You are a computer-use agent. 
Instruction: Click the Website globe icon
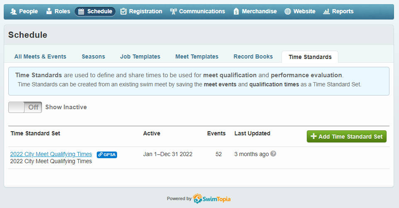288,12
